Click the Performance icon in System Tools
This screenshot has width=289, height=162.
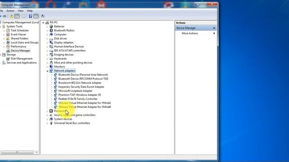click(8, 47)
